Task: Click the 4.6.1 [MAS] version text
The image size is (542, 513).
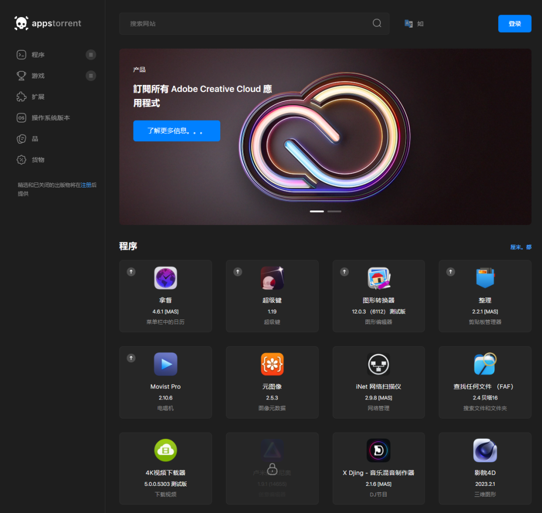Action: (166, 312)
